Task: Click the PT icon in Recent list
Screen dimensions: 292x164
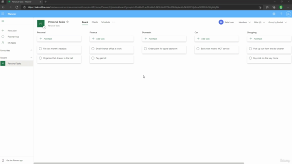Action: (x=3, y=64)
